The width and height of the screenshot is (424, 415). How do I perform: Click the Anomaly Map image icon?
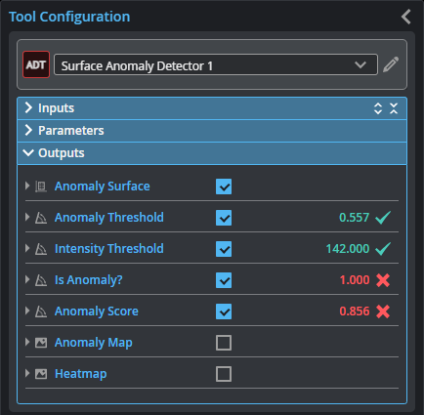click(x=41, y=343)
